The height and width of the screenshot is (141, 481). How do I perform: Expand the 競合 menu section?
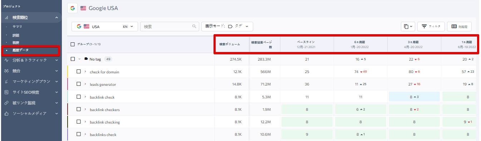(57, 71)
